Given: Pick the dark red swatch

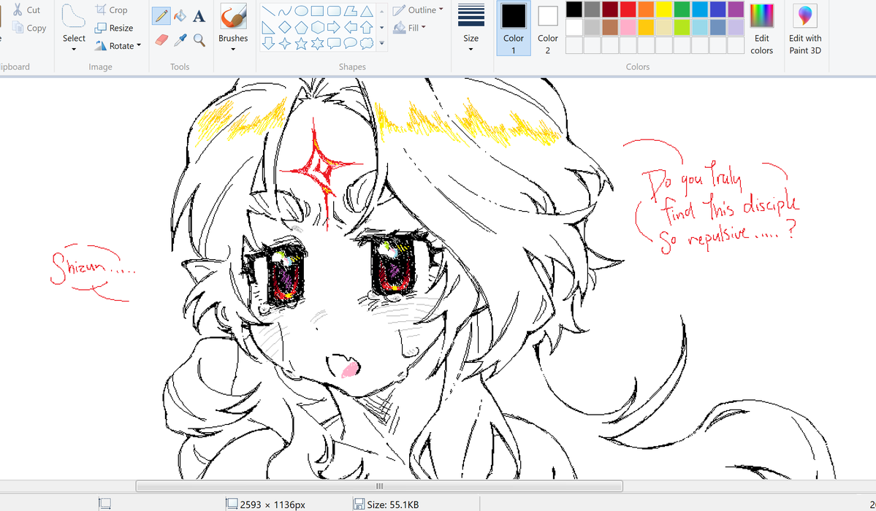Looking at the screenshot, I should click(x=610, y=9).
